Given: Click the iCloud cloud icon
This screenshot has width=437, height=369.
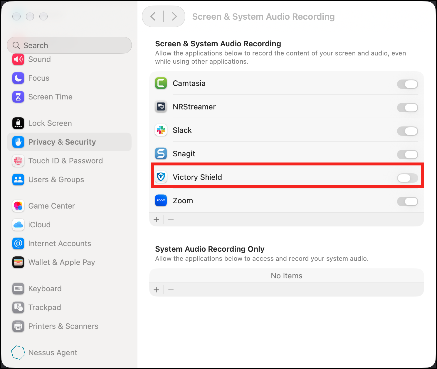Looking at the screenshot, I should (18, 225).
